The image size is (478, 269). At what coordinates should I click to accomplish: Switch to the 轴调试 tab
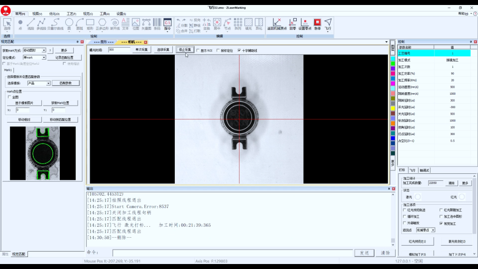coord(424,170)
